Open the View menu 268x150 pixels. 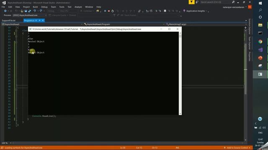click(18, 7)
